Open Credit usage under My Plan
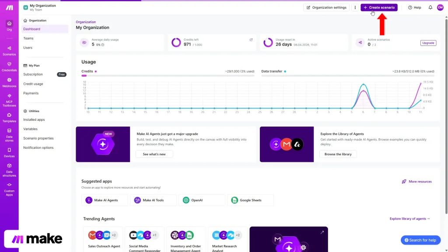 [33, 84]
